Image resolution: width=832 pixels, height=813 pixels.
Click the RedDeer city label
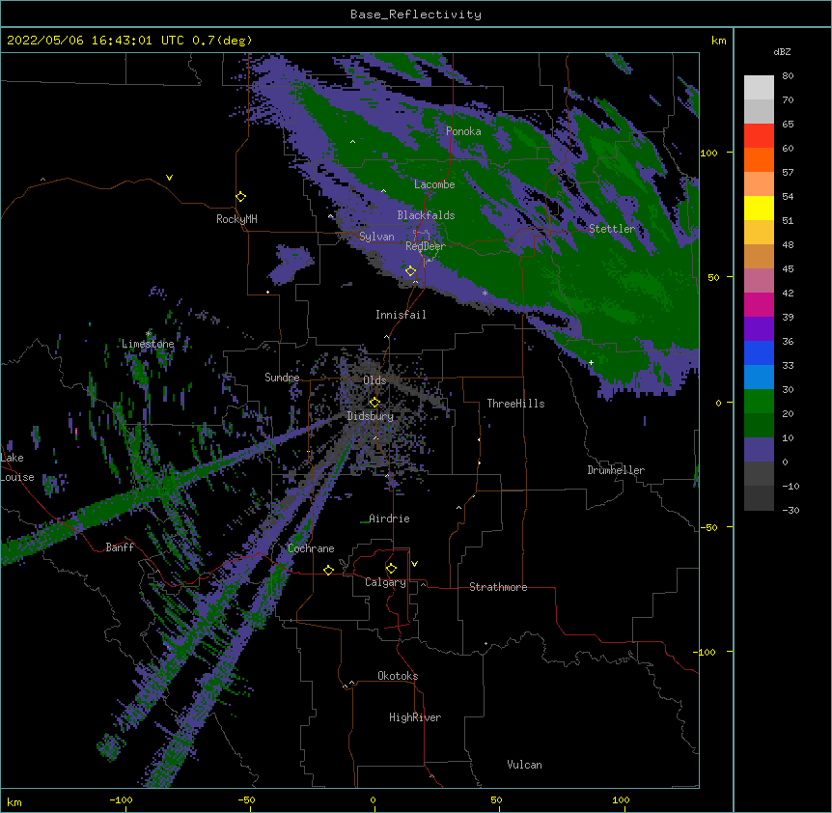coord(426,246)
